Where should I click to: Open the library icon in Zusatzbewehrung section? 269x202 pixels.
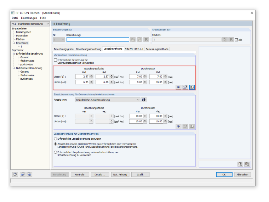pos(192,127)
